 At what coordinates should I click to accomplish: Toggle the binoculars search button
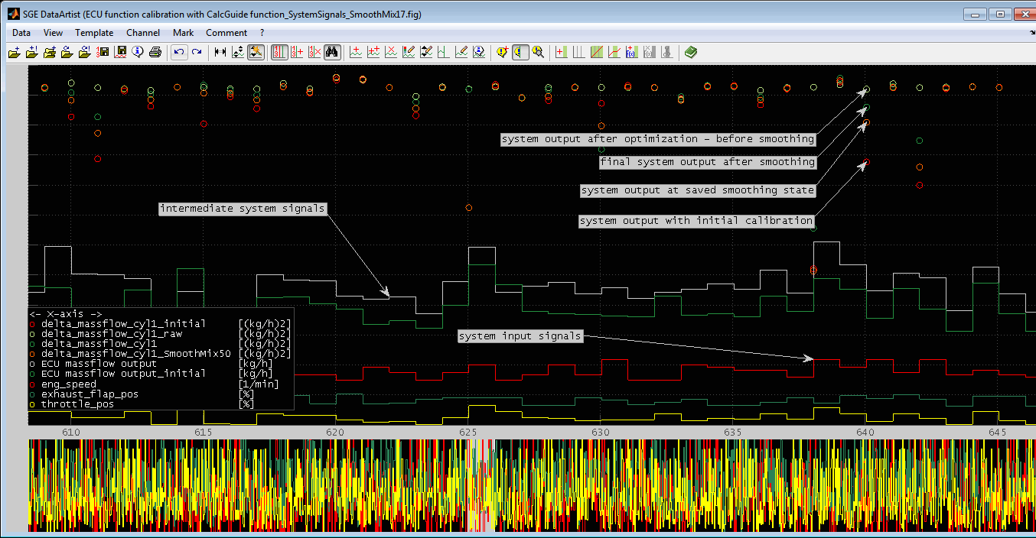332,52
